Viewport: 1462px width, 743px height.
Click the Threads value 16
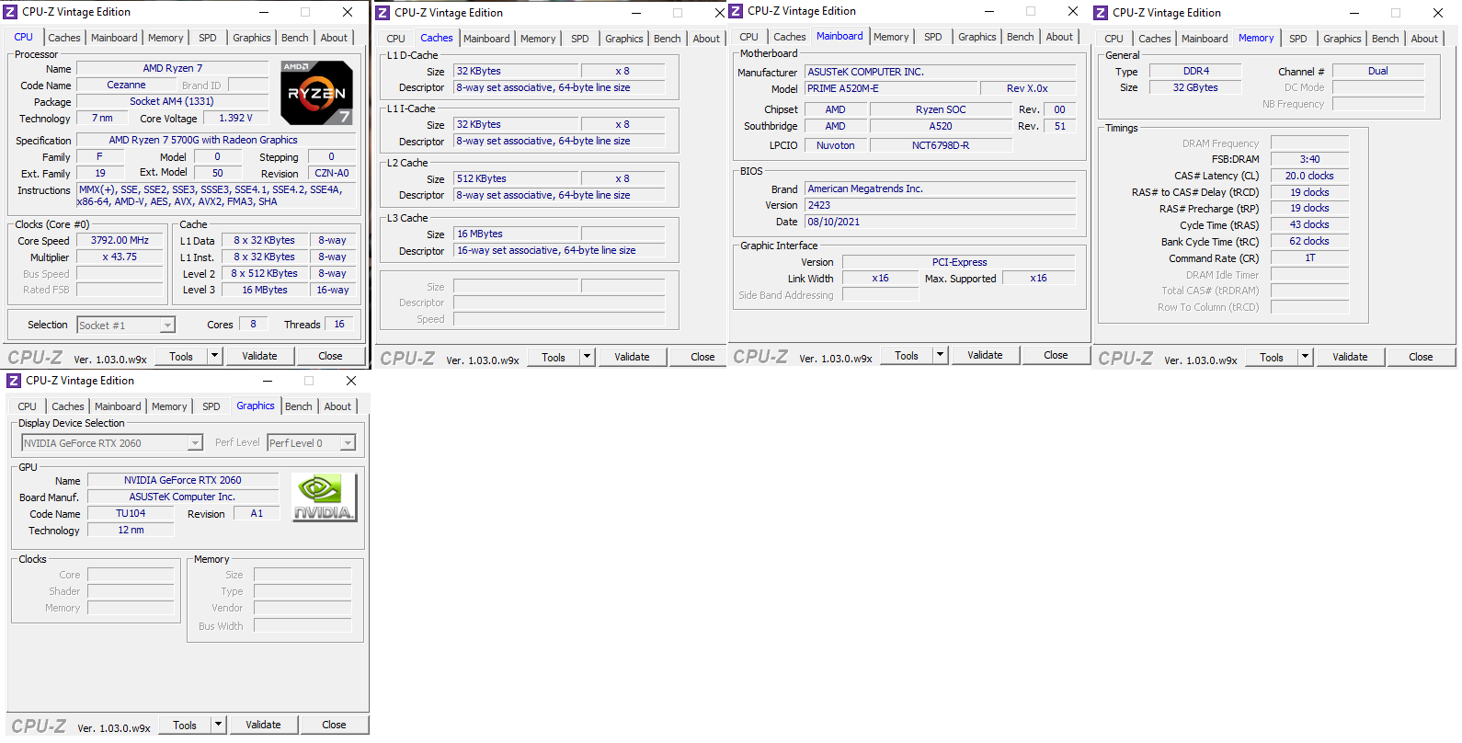[x=339, y=324]
